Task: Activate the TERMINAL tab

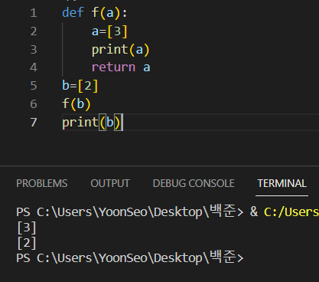Action: tap(282, 183)
